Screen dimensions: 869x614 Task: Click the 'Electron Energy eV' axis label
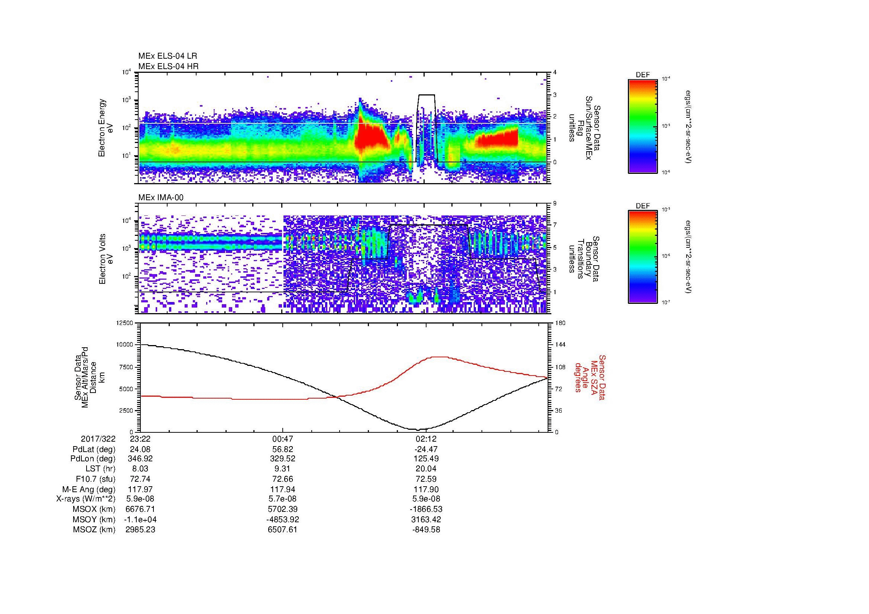pyautogui.click(x=106, y=128)
